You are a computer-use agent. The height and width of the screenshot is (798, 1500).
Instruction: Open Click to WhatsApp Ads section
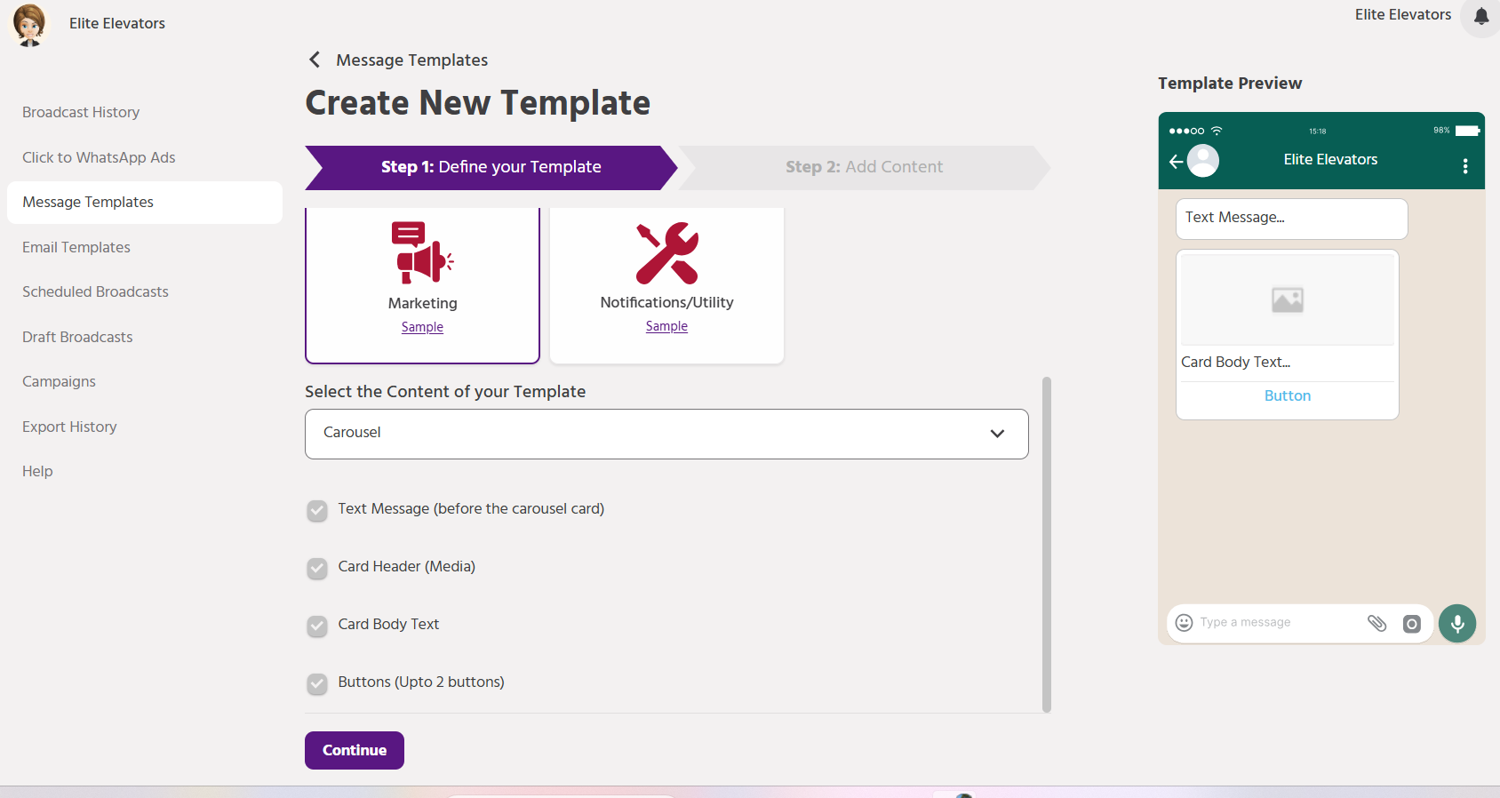99,157
